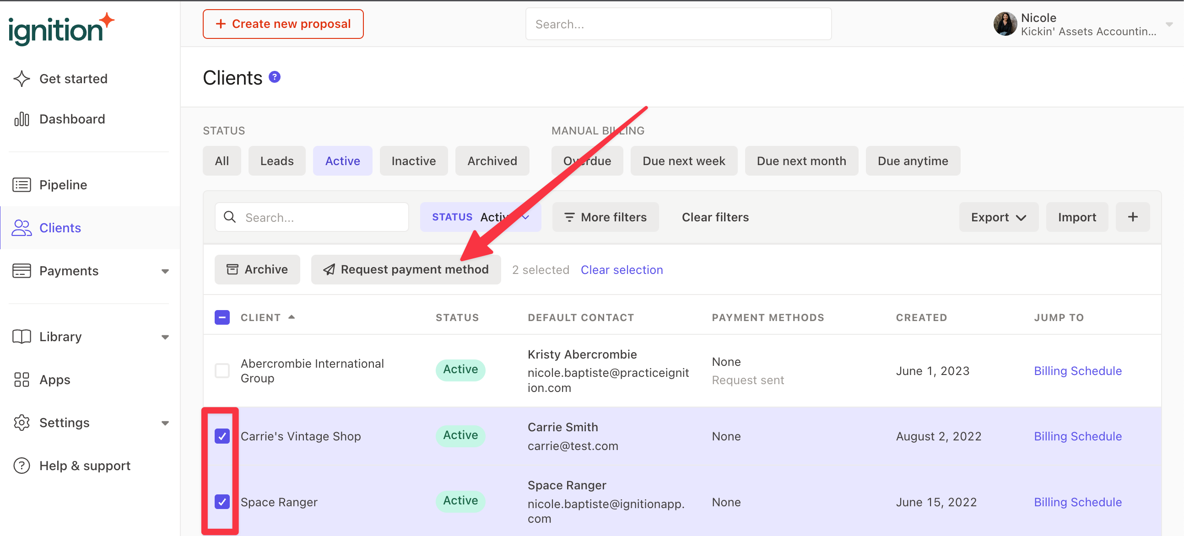Image resolution: width=1184 pixels, height=536 pixels.
Task: Select the Leads status filter
Action: (x=277, y=161)
